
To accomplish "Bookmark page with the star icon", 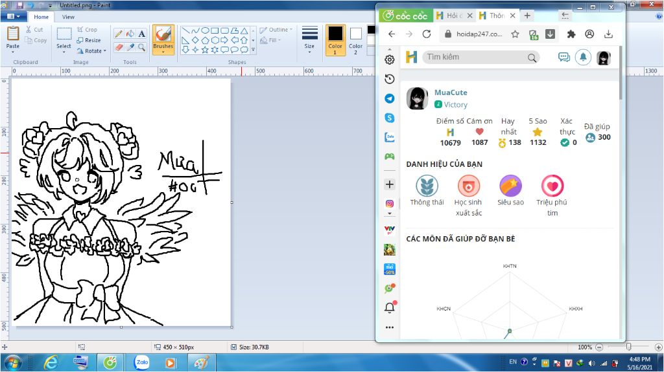I will click(515, 34).
